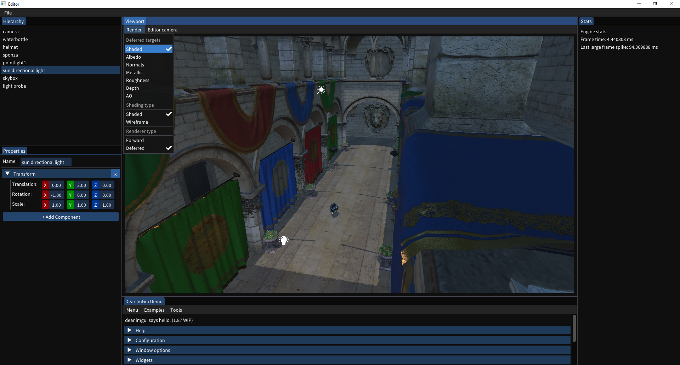Switch to the Viewport tab
Image resolution: width=680 pixels, height=365 pixels.
click(x=135, y=21)
